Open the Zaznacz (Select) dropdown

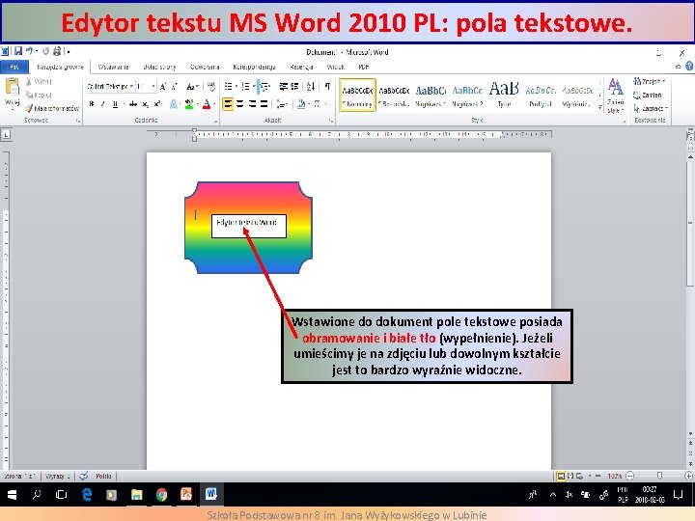coord(651,108)
